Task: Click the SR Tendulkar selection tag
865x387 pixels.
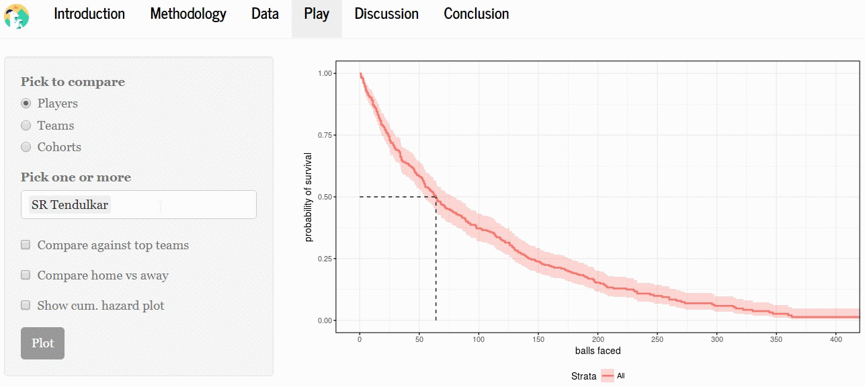Action: [70, 205]
